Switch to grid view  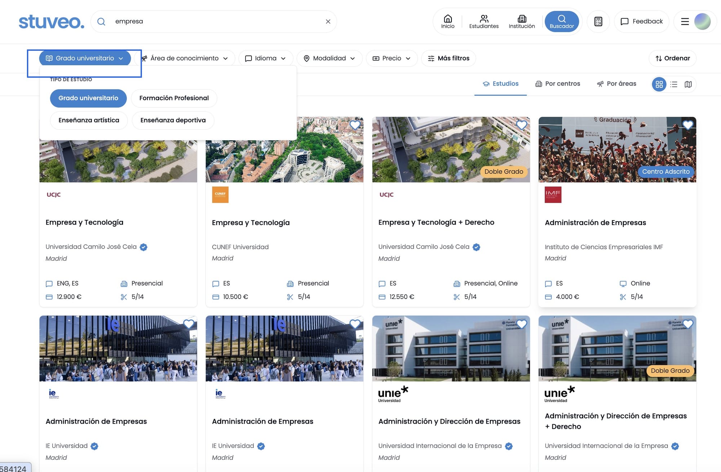coord(659,84)
